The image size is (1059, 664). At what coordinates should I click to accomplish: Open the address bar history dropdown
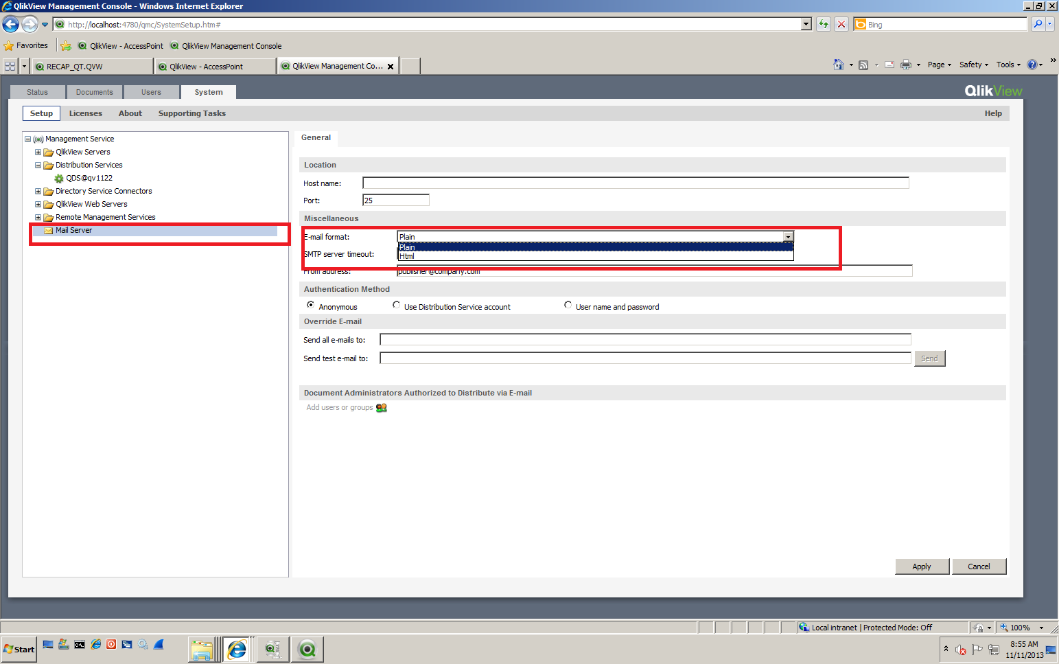[x=806, y=25]
